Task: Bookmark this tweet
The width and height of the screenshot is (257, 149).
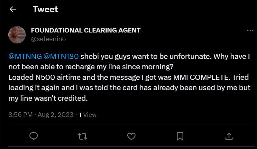Action: point(180,136)
